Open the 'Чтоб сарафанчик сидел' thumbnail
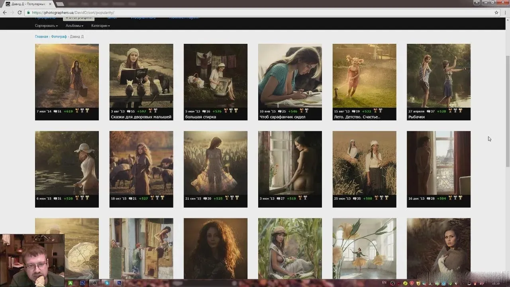 click(290, 76)
